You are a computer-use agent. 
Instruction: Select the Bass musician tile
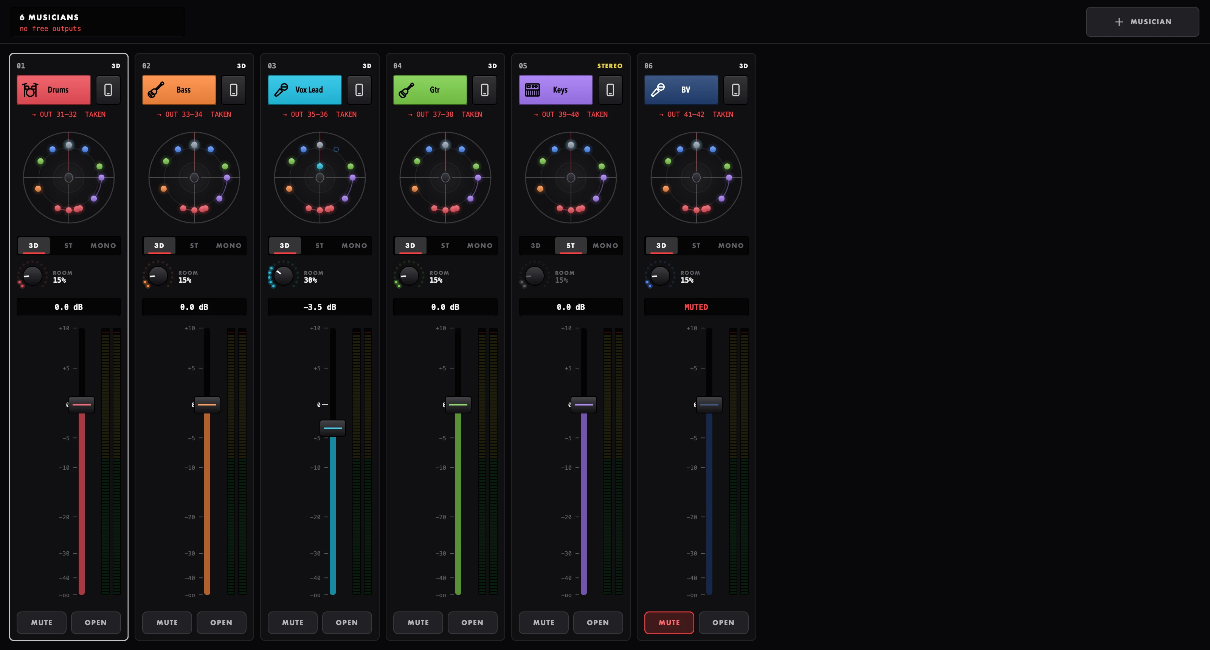click(x=179, y=90)
